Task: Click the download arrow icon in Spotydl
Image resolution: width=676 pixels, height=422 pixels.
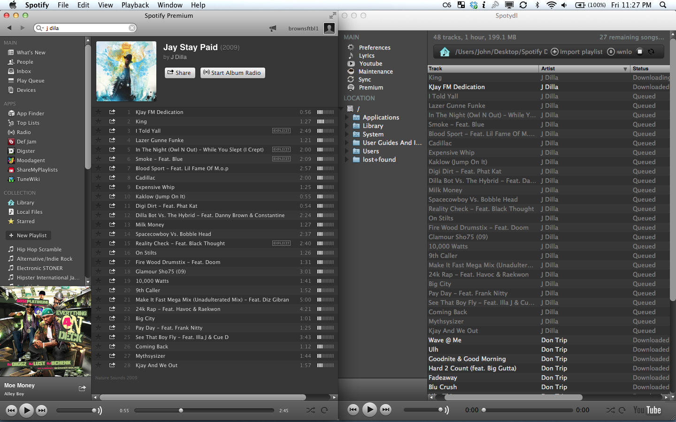Action: [611, 52]
